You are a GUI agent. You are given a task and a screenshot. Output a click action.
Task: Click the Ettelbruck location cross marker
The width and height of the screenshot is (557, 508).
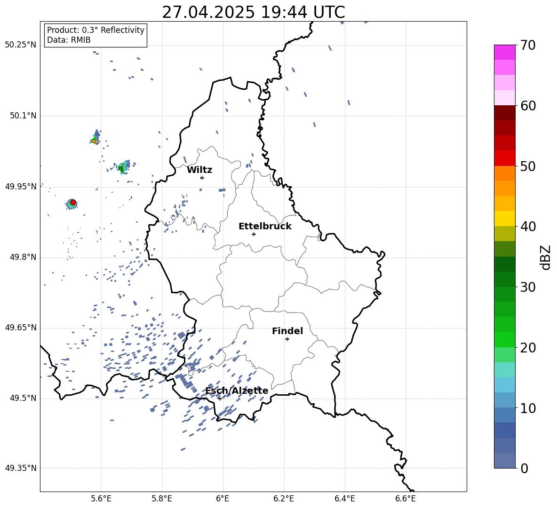(254, 234)
